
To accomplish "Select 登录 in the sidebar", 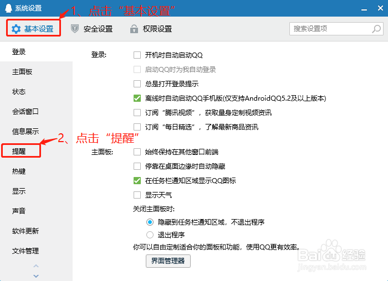I will [x=36, y=51].
